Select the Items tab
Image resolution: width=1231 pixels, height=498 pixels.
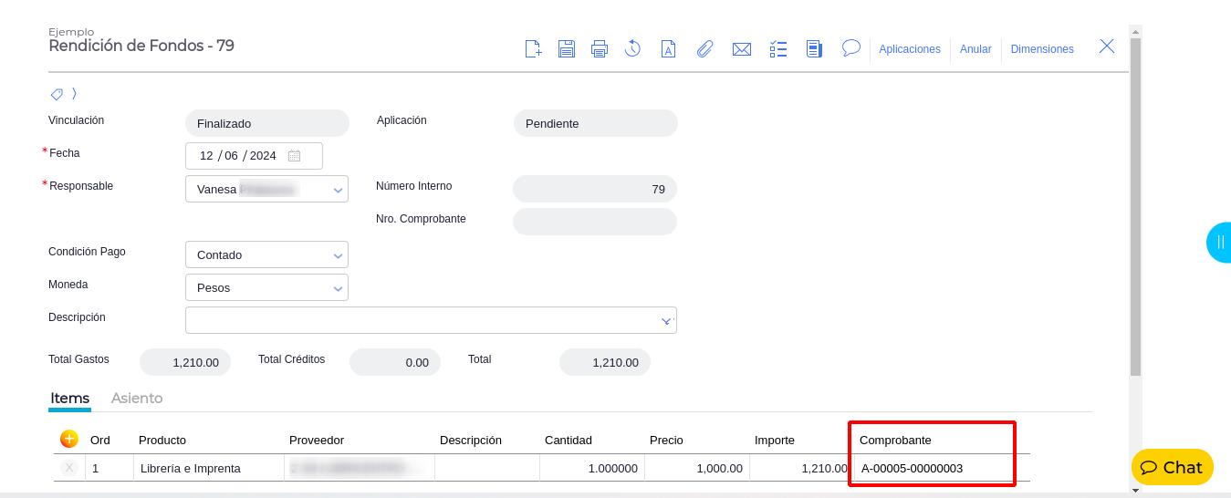pos(70,399)
